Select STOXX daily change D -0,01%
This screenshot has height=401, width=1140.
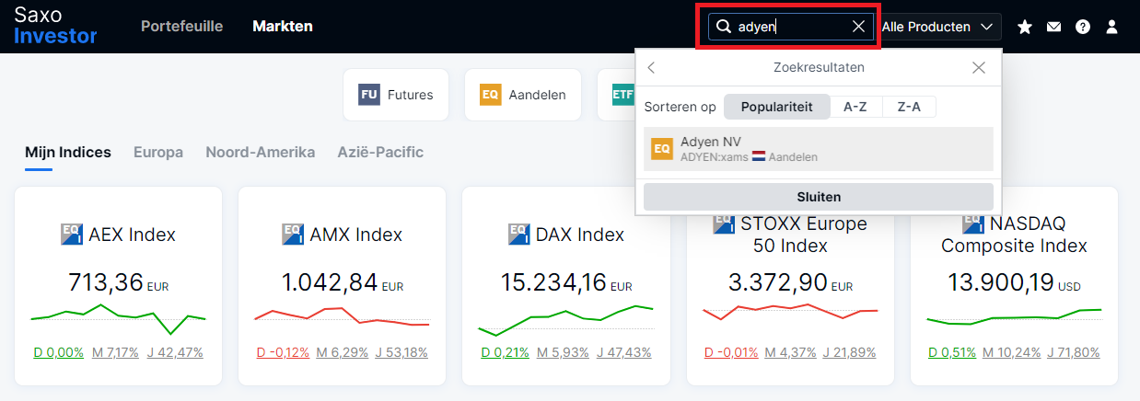732,352
